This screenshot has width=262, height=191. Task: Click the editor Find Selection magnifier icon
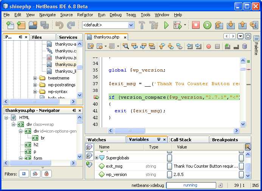click(126, 46)
